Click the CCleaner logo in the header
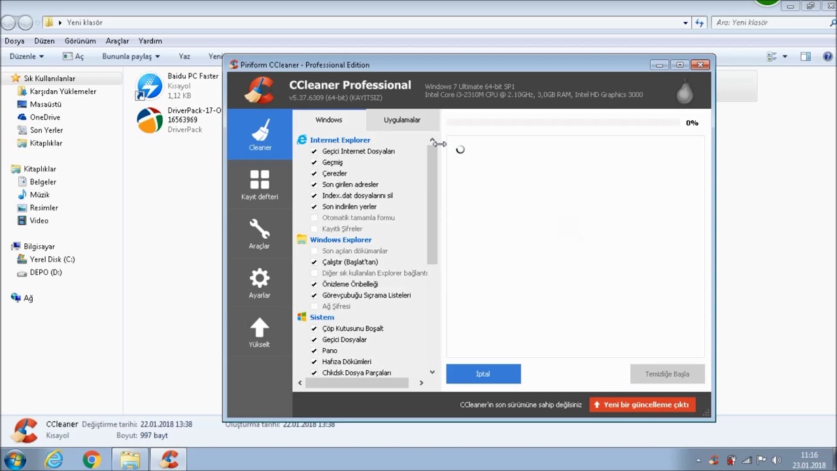 tap(260, 91)
